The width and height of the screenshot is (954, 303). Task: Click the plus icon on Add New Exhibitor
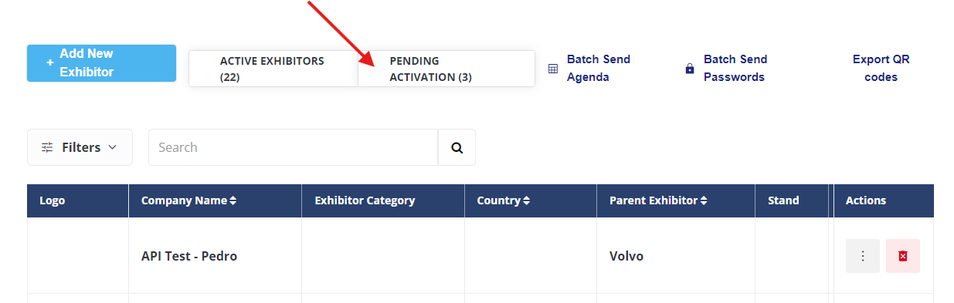(50, 63)
